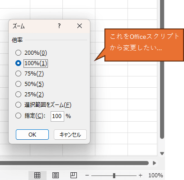The width and height of the screenshot is (184, 180).
Task: Close the ズーム dialog
Action: click(x=80, y=26)
